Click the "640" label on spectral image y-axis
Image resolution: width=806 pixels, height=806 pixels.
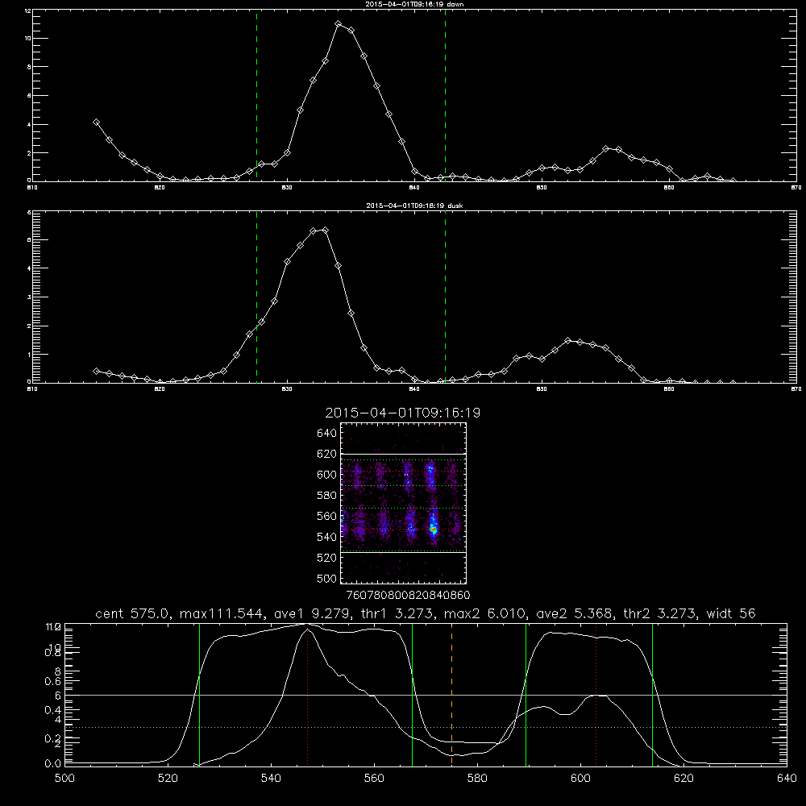327,434
